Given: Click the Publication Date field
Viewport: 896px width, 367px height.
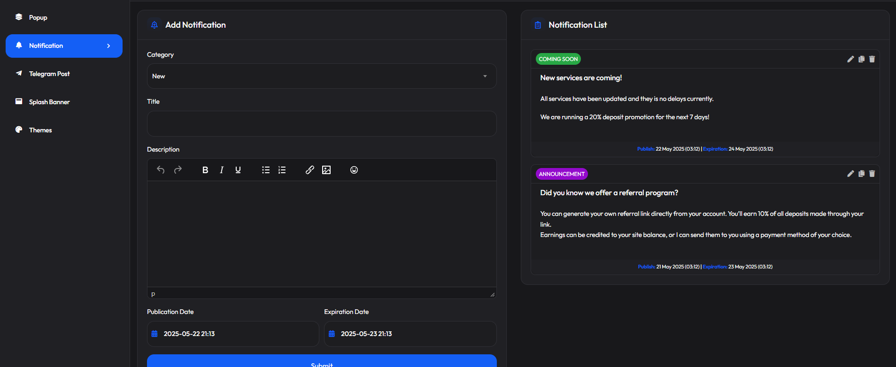Looking at the screenshot, I should 233,334.
